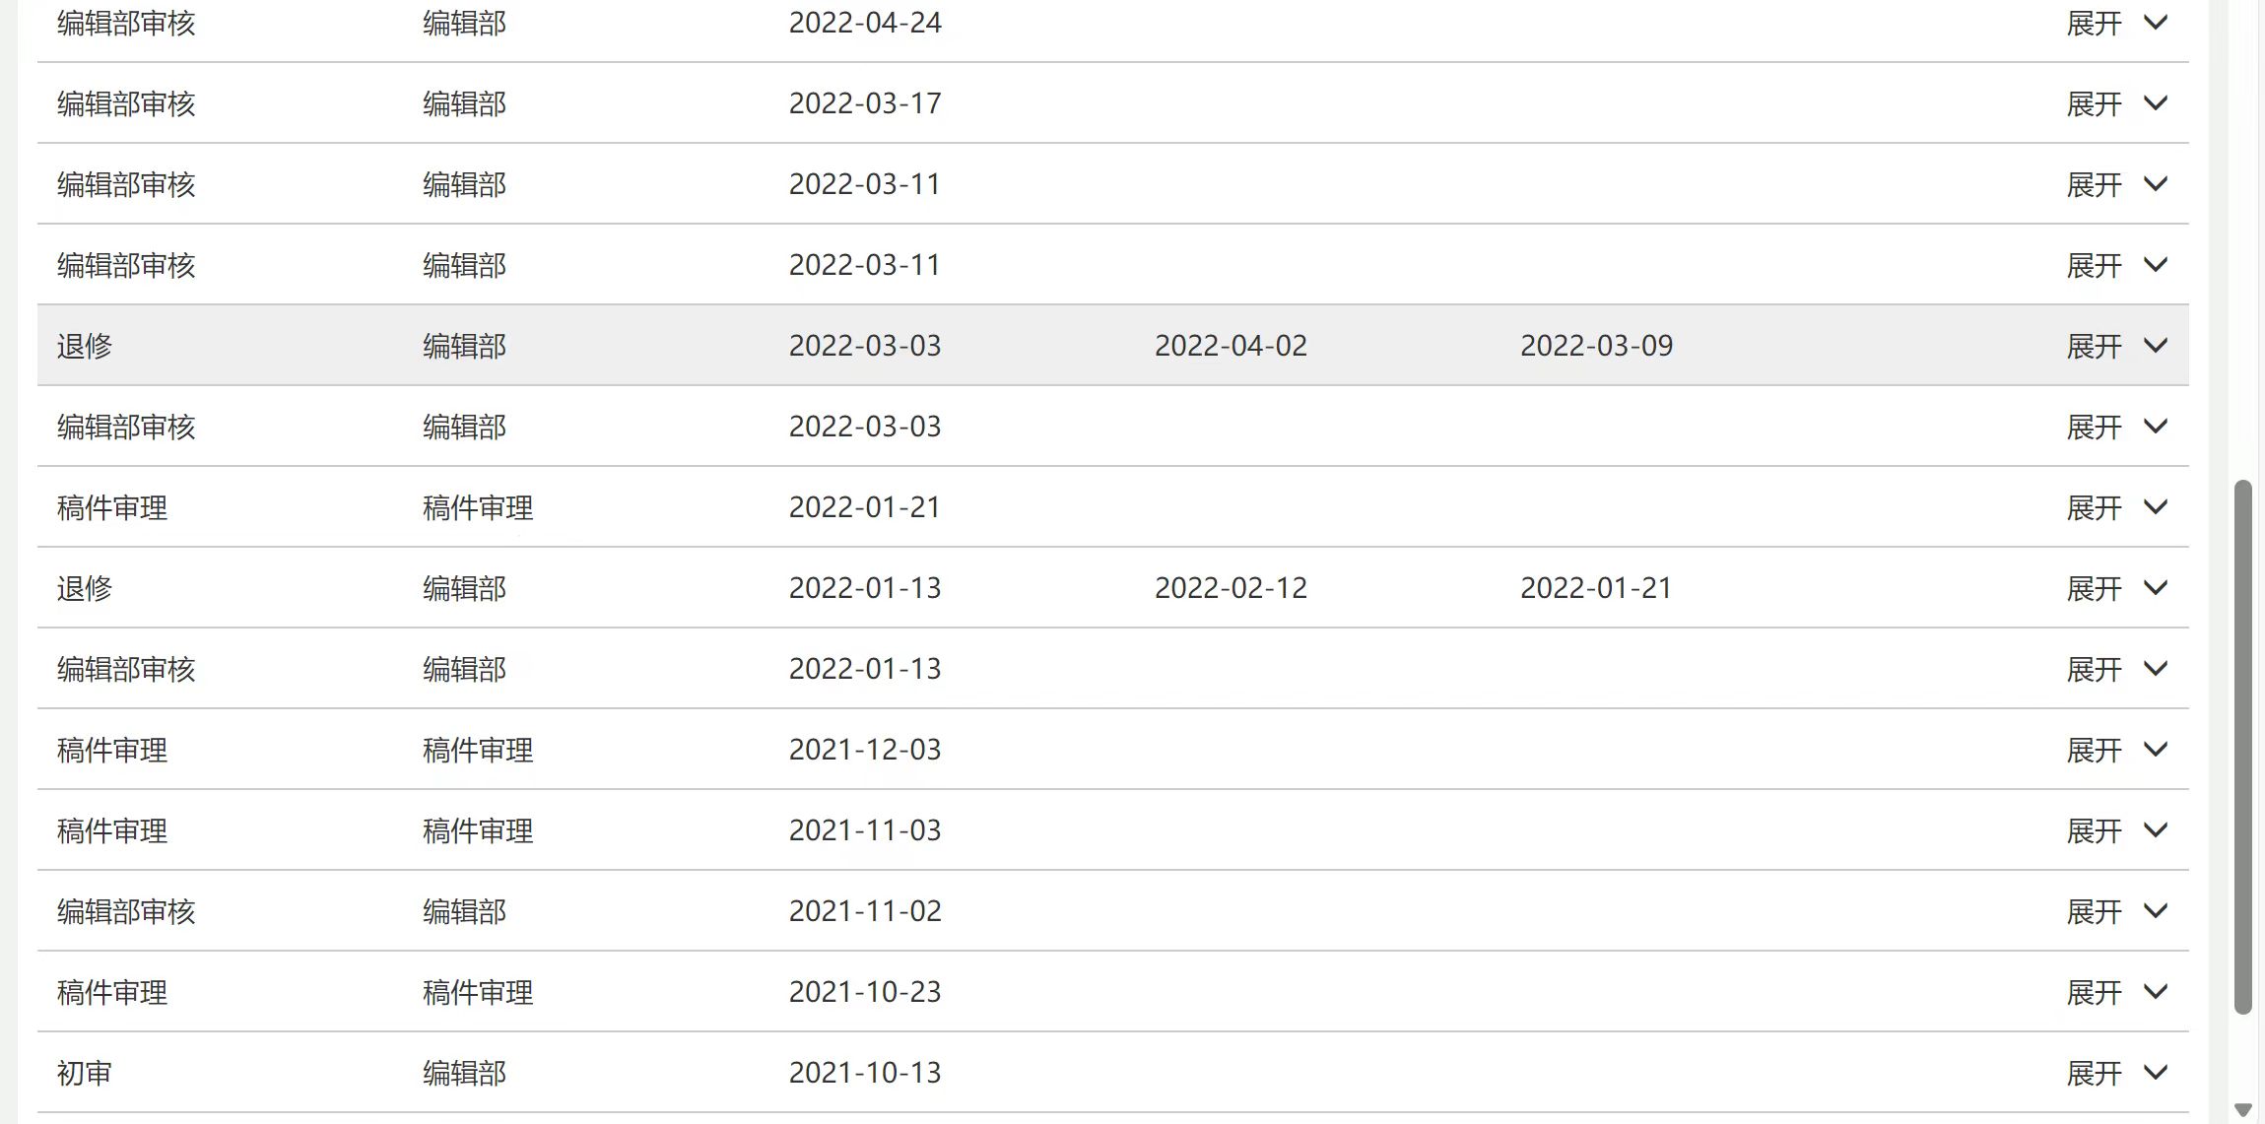Click the chevron arrow for the 2022-03-17 entry
2265x1124 pixels.
[2156, 103]
